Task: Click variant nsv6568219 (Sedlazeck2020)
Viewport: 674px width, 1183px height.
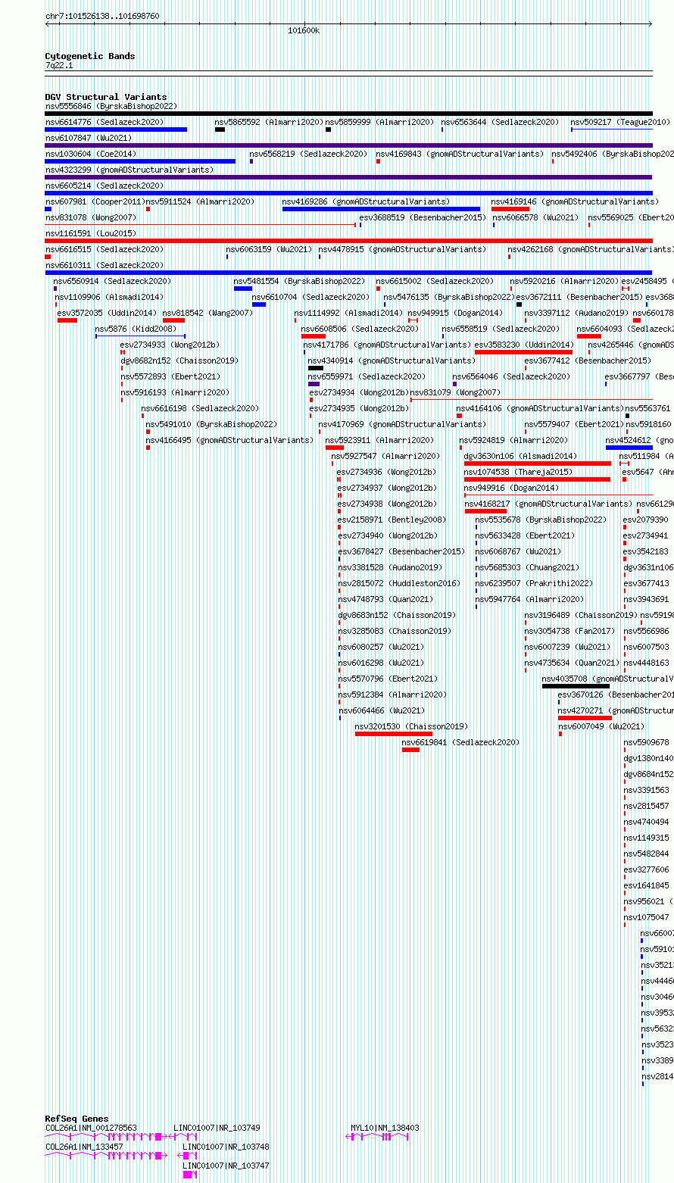Action: (x=309, y=154)
